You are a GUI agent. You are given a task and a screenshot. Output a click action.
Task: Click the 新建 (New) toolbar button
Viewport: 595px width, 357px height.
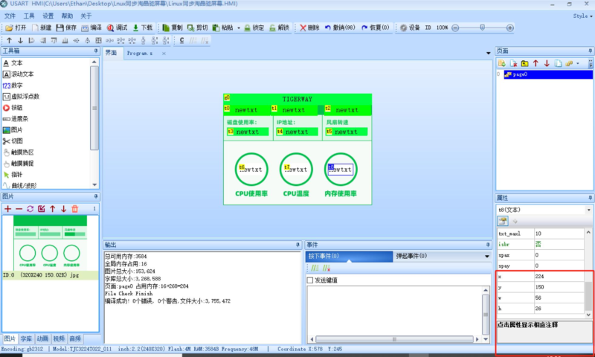click(x=42, y=28)
